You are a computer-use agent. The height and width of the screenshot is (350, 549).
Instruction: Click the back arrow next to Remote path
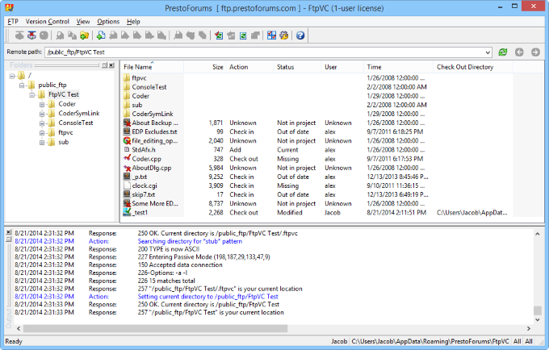[519, 52]
